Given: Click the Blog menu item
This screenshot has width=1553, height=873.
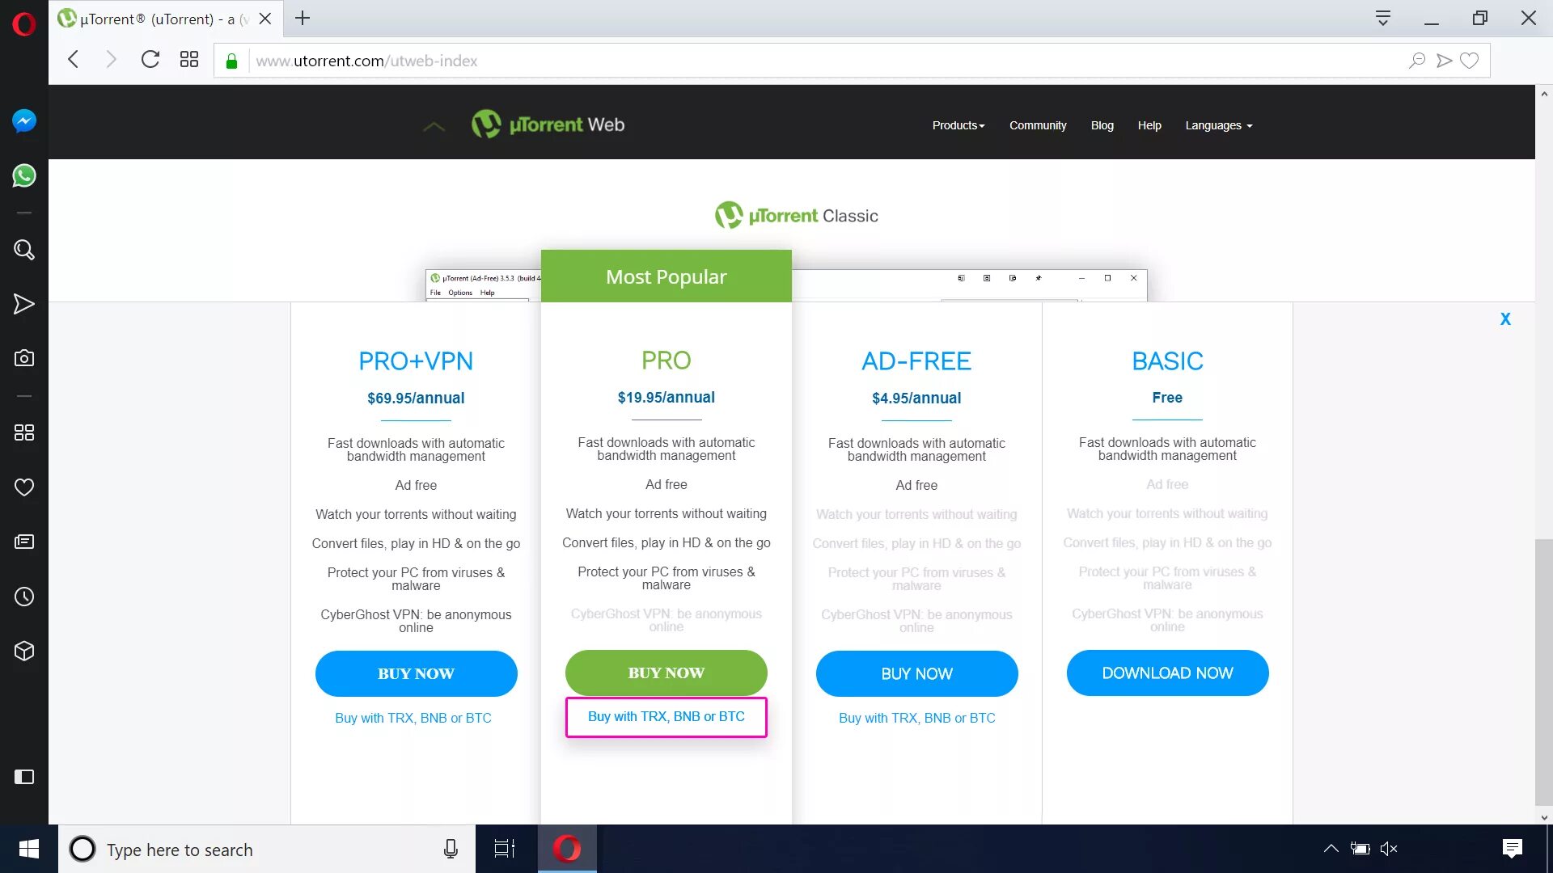Looking at the screenshot, I should (x=1102, y=124).
